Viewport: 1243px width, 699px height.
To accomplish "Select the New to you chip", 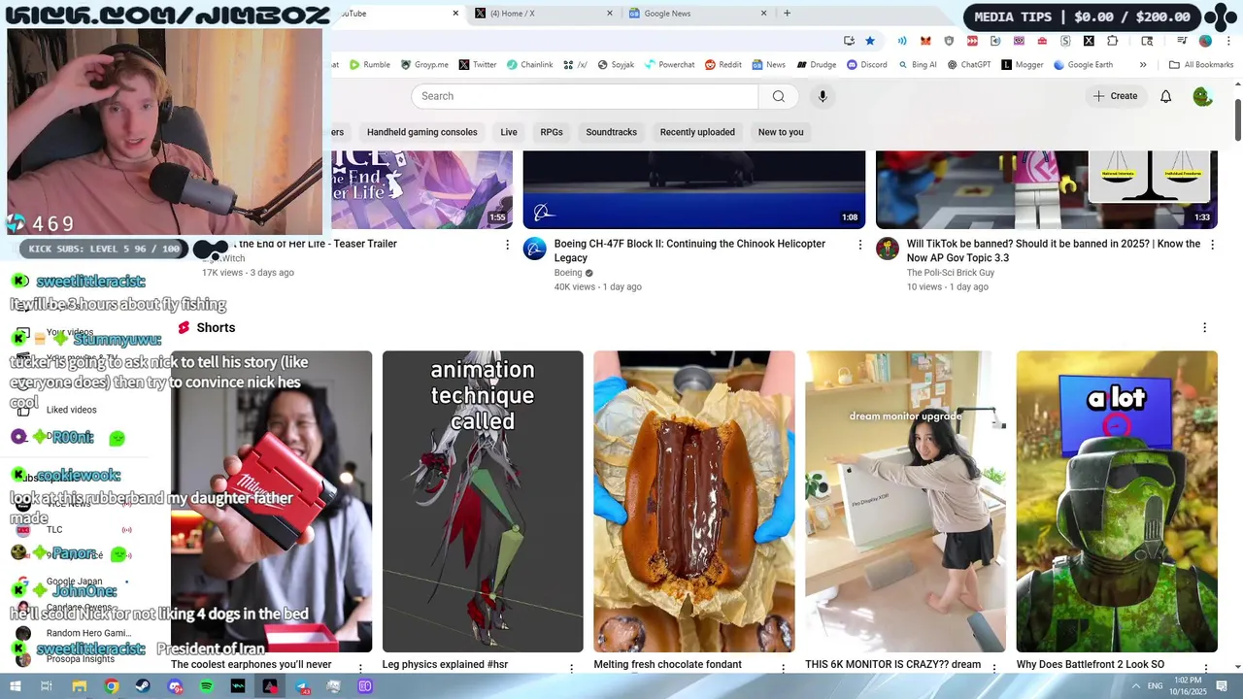I will 781,132.
